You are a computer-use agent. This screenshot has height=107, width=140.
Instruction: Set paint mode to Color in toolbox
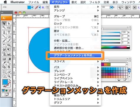(x=4, y=91)
